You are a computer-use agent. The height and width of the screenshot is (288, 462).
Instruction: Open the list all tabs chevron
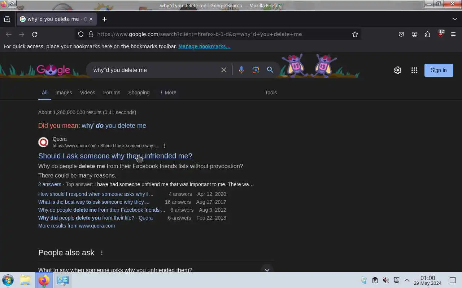(454, 19)
